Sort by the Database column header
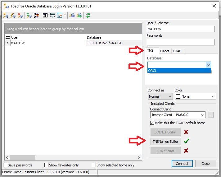Image resolution: width=221 pixels, height=177 pixels. [114, 37]
